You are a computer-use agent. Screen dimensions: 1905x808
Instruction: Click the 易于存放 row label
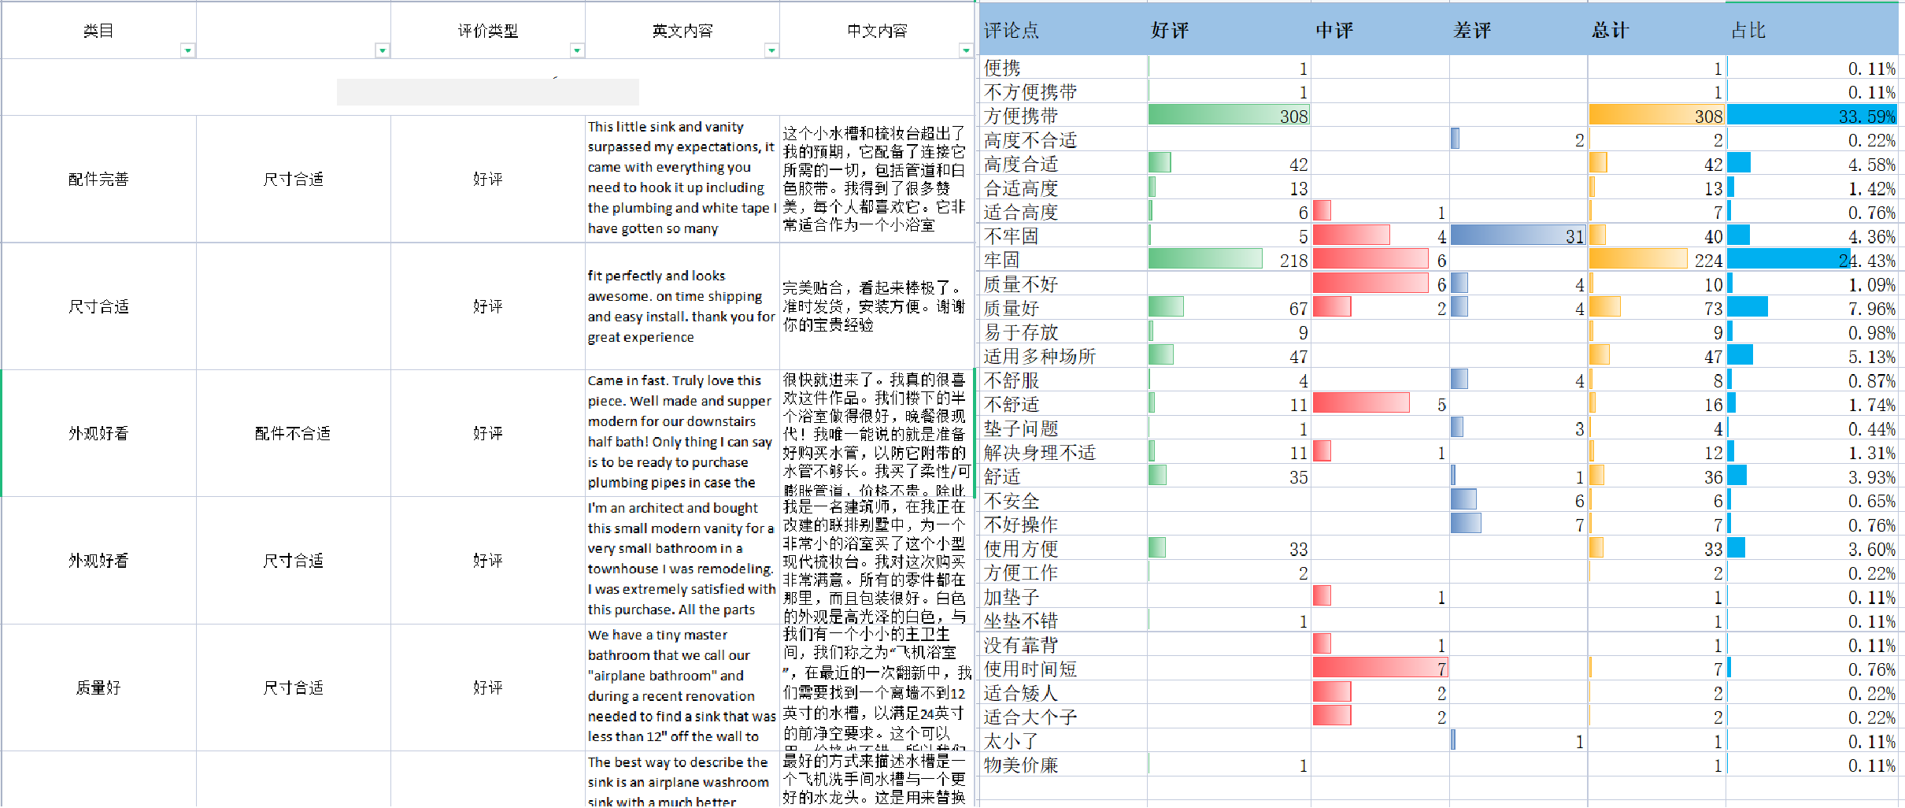pos(1021,332)
